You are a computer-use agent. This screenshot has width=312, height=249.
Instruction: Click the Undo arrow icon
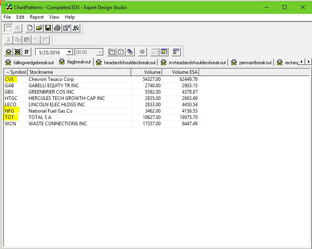(36, 40)
